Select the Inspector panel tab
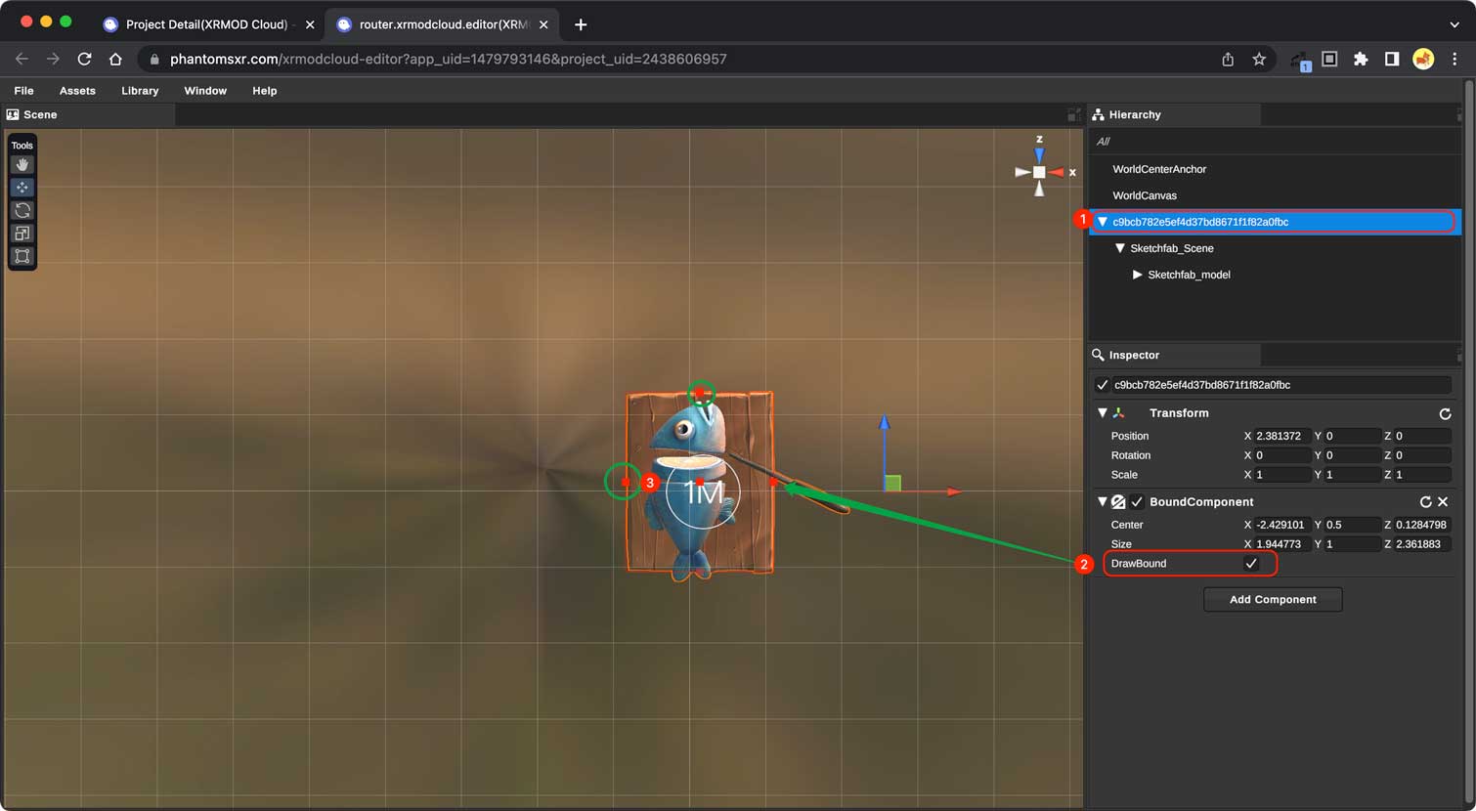The image size is (1476, 811). tap(1176, 355)
